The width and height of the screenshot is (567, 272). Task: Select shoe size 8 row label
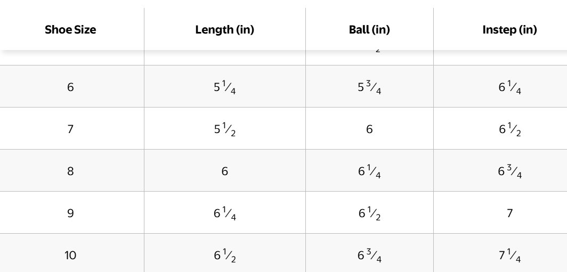tap(70, 171)
